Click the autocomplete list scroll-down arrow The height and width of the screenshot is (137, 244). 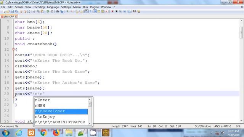[x=90, y=123]
